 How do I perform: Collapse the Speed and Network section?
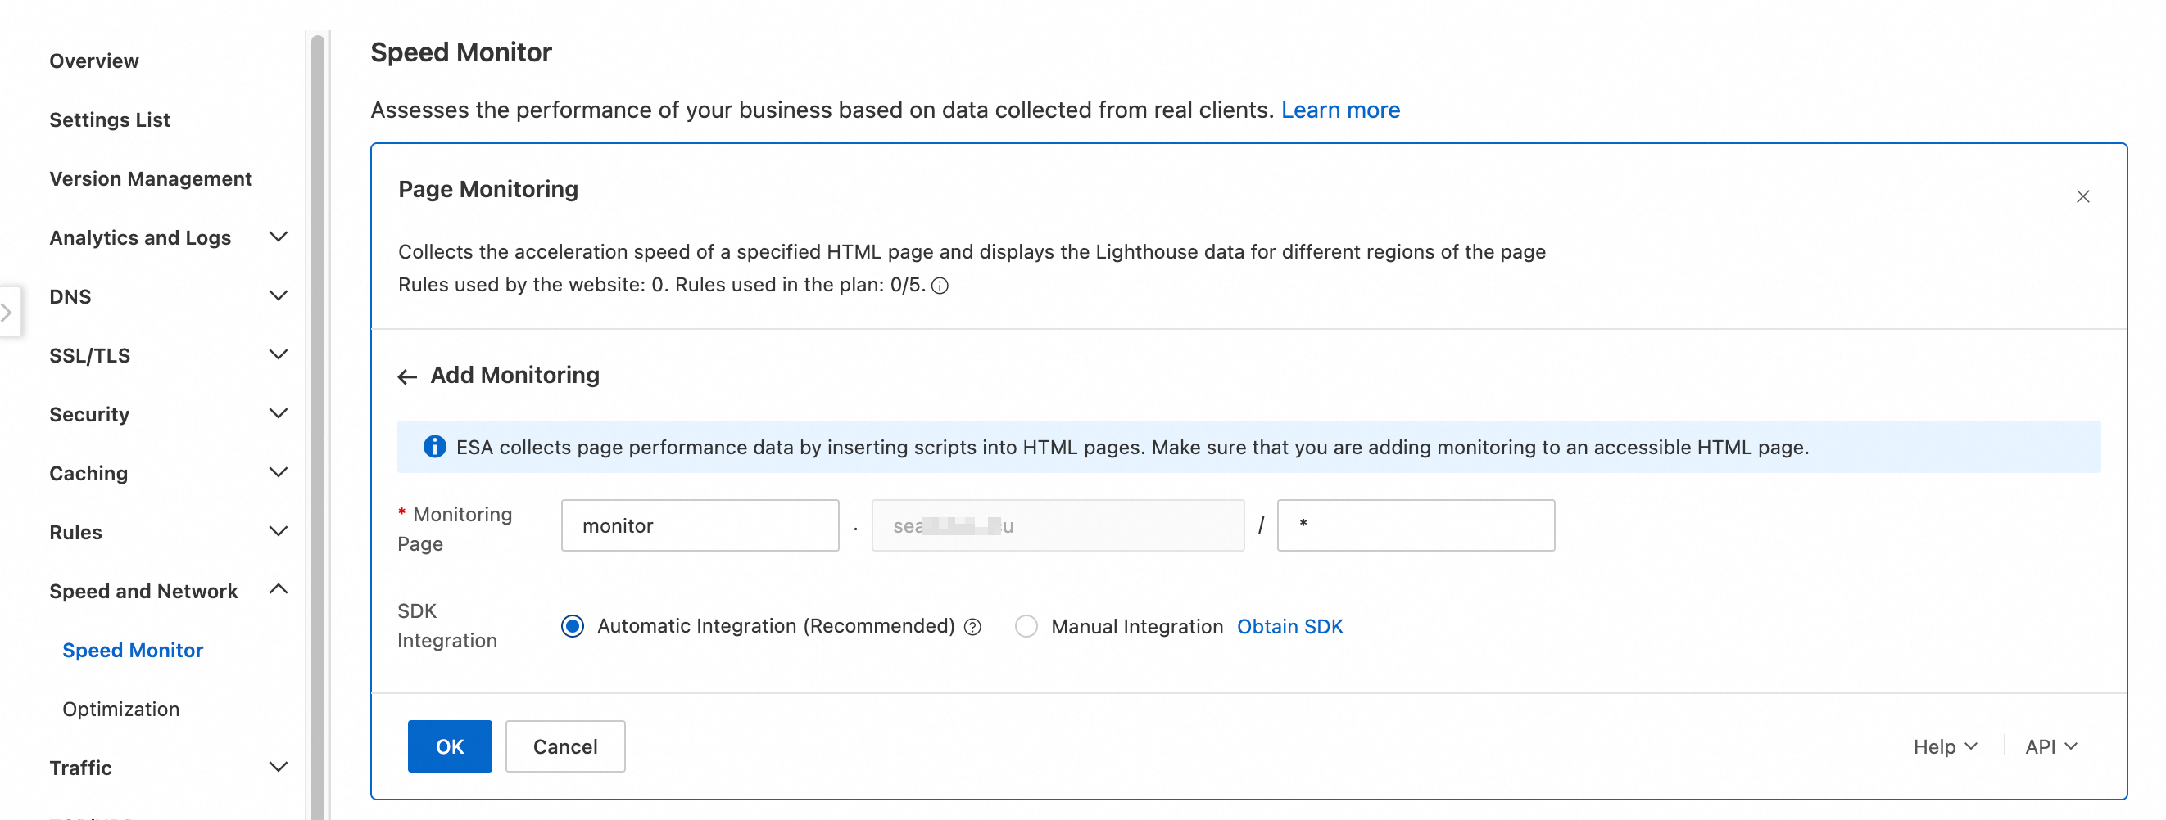pyautogui.click(x=278, y=590)
